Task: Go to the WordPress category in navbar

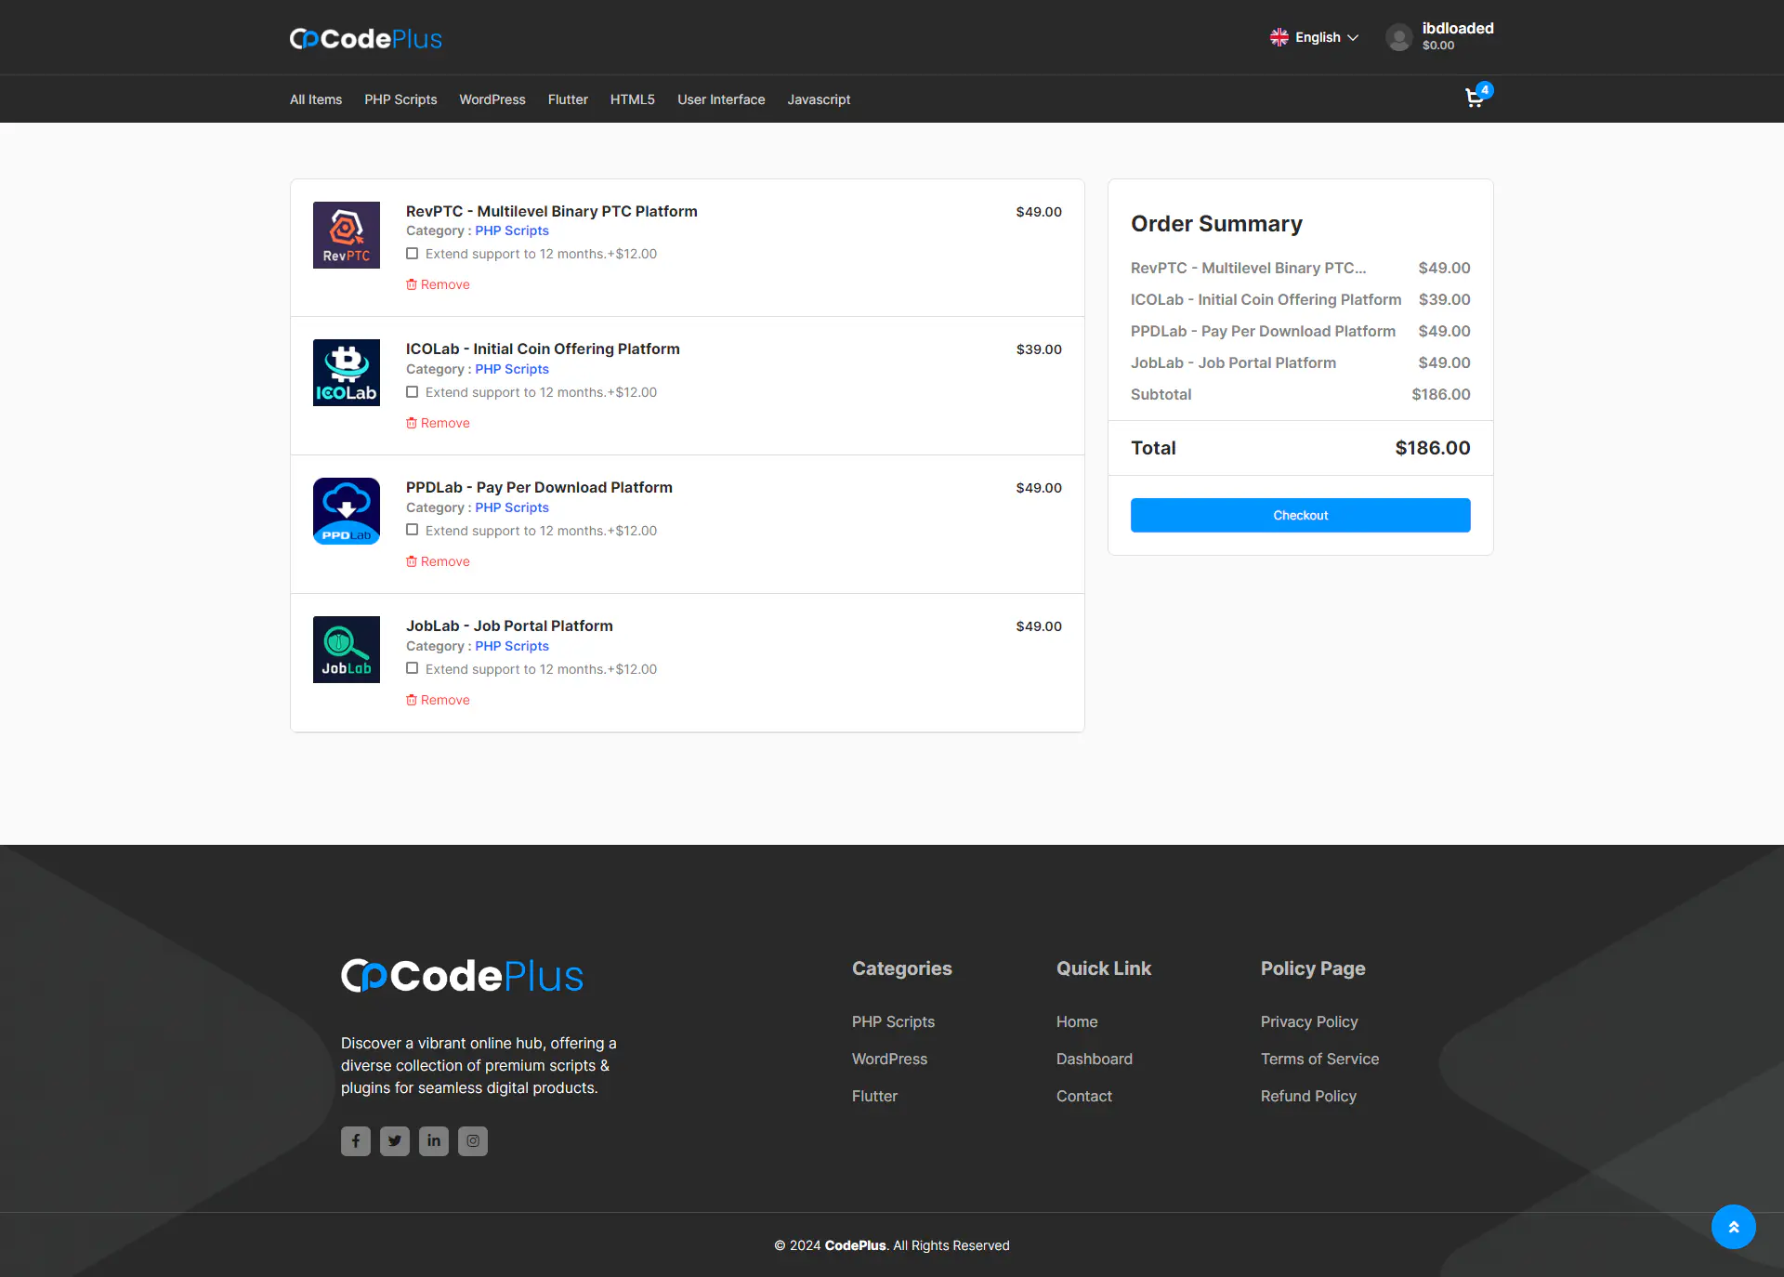Action: point(492,99)
